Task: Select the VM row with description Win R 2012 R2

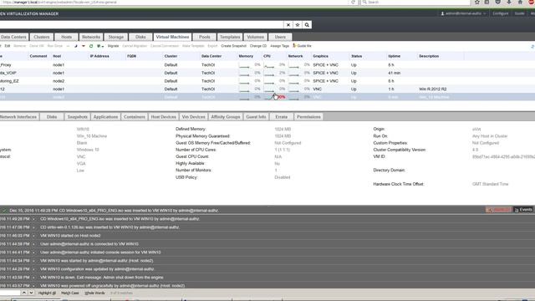Action: click(x=267, y=89)
